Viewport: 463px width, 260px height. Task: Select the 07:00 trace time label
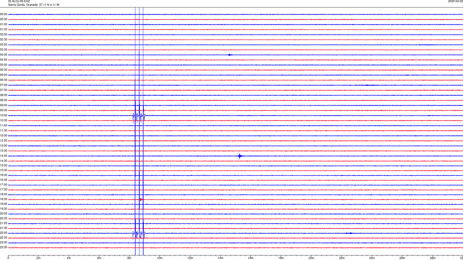click(x=3, y=85)
